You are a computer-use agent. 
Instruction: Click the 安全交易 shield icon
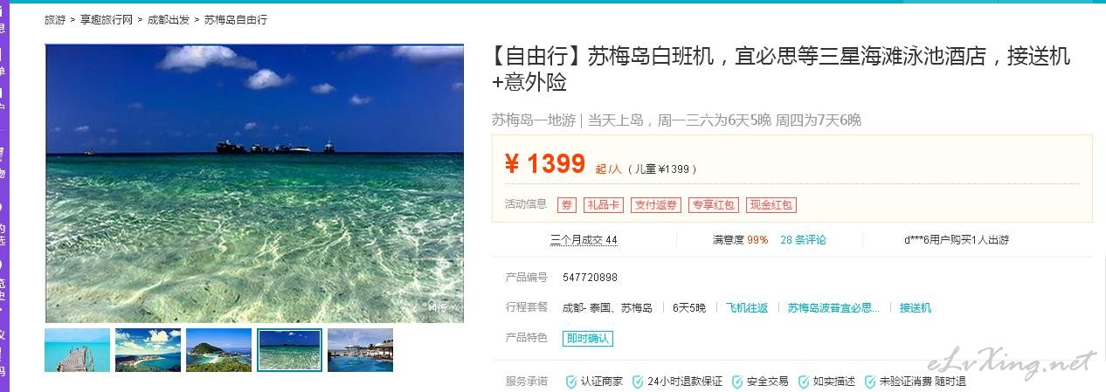(x=737, y=382)
